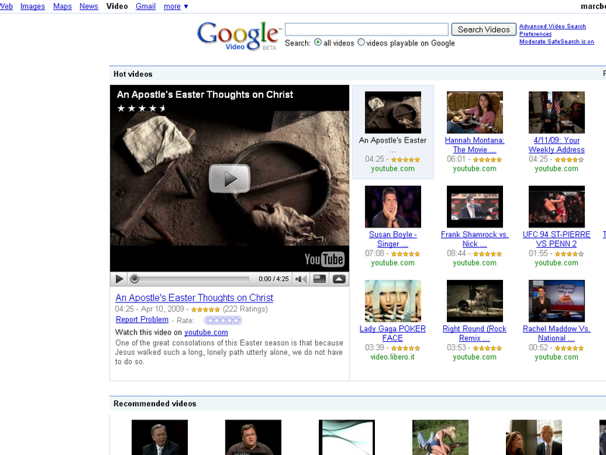606x455 pixels.
Task: Click the star rating beside 08:44 duration
Action: coord(487,254)
